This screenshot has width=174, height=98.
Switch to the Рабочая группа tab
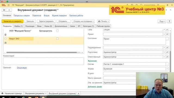[x=103, y=26]
